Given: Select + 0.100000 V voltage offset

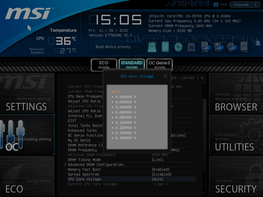Looking at the screenshot, I should pyautogui.click(x=124, y=123).
